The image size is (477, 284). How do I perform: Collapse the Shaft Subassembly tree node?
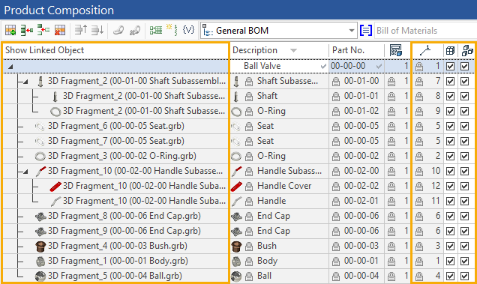pos(25,82)
